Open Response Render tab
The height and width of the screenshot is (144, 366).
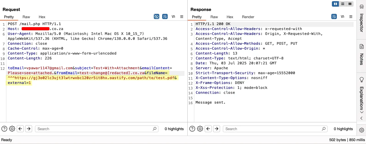tap(248, 17)
